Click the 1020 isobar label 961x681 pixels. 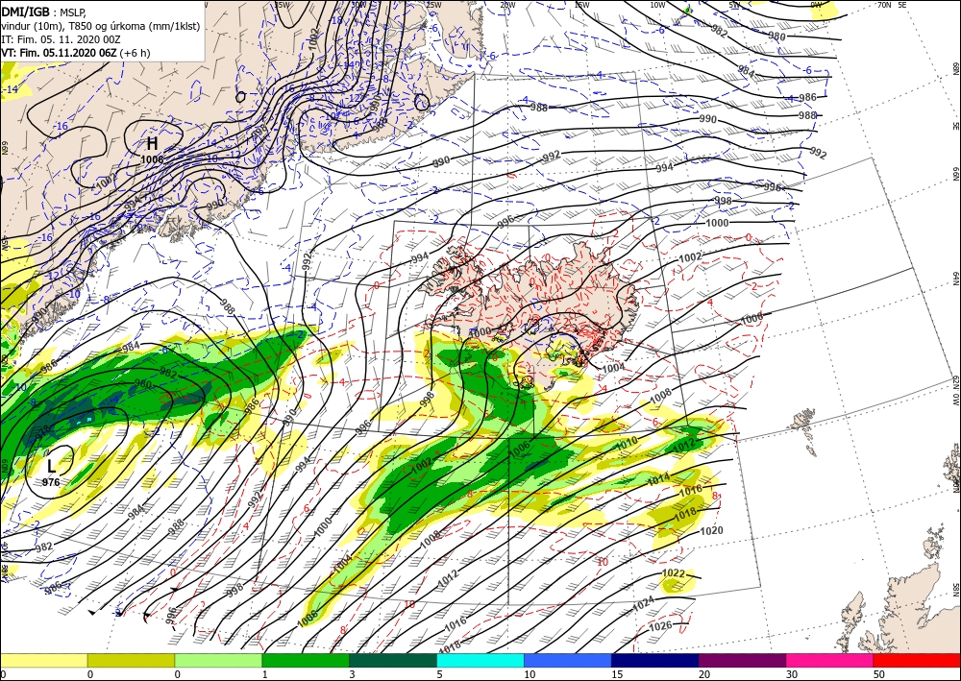click(711, 530)
